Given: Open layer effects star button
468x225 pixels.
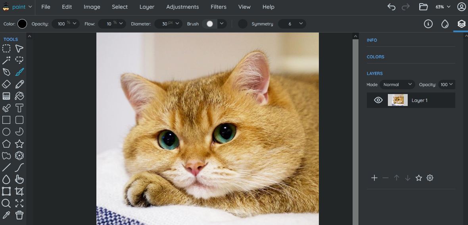Looking at the screenshot, I should coord(419,178).
